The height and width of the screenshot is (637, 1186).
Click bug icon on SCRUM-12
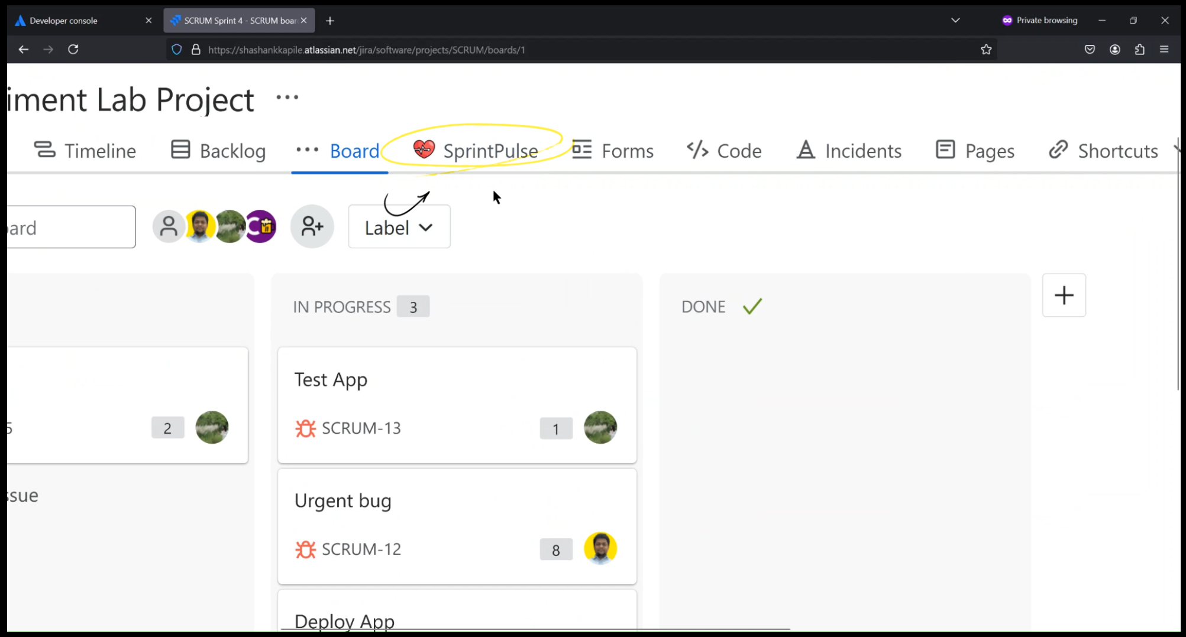point(305,549)
